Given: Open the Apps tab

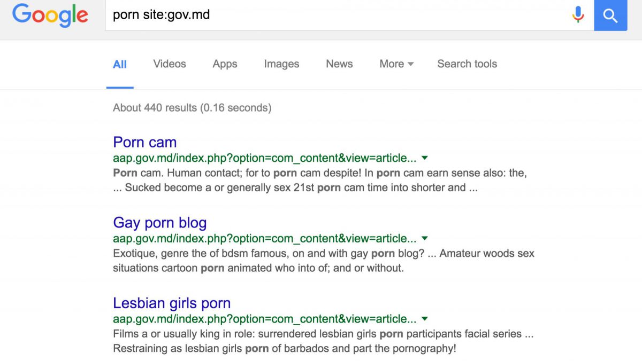Looking at the screenshot, I should click(x=225, y=64).
